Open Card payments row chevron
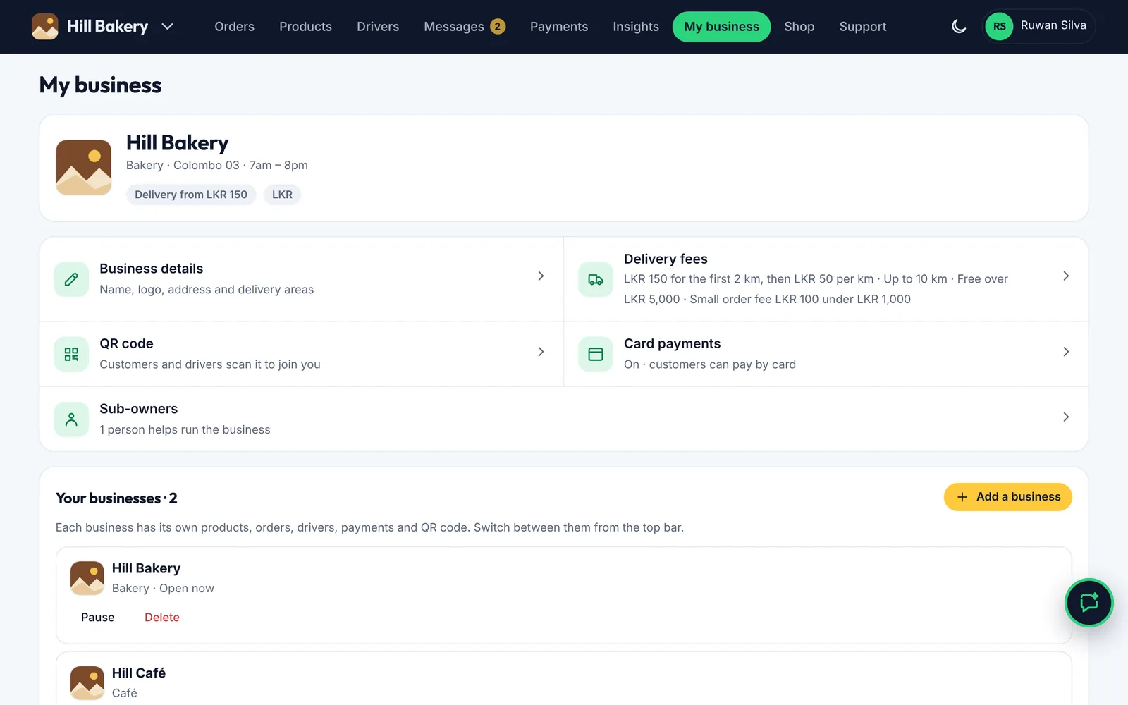Screen dimensions: 1128x705 point(1066,352)
